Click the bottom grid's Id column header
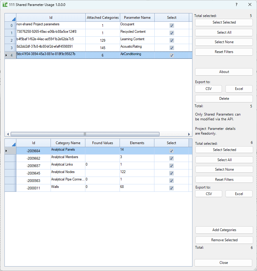 tap(34, 143)
